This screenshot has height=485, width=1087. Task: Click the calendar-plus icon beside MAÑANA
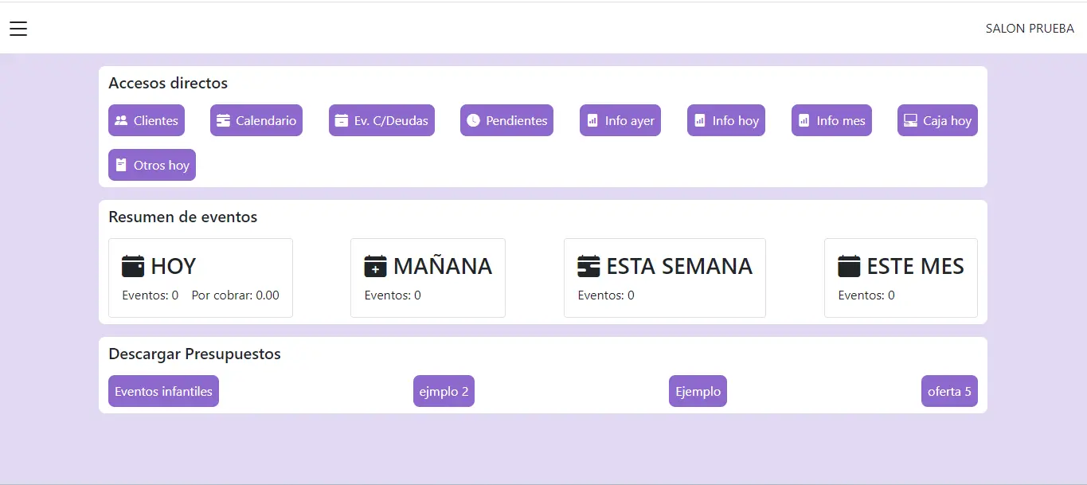click(375, 266)
